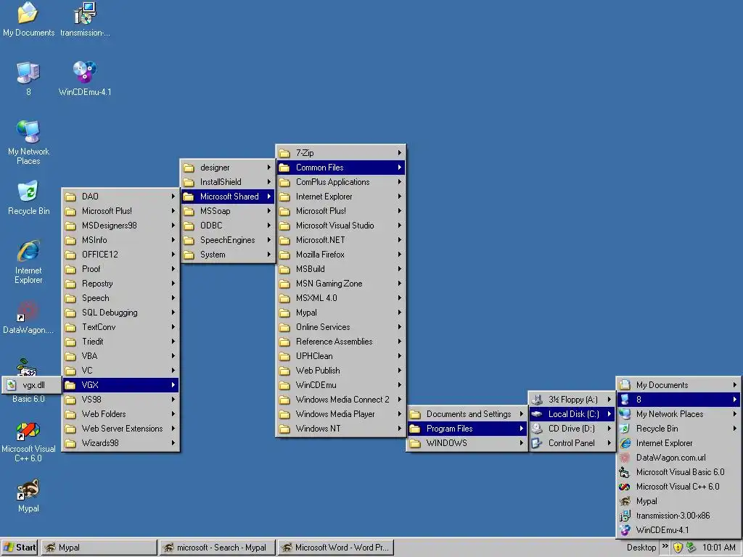Screen dimensions: 743x557
Task: Open the SpeechEngines folder entry
Action: [227, 240]
